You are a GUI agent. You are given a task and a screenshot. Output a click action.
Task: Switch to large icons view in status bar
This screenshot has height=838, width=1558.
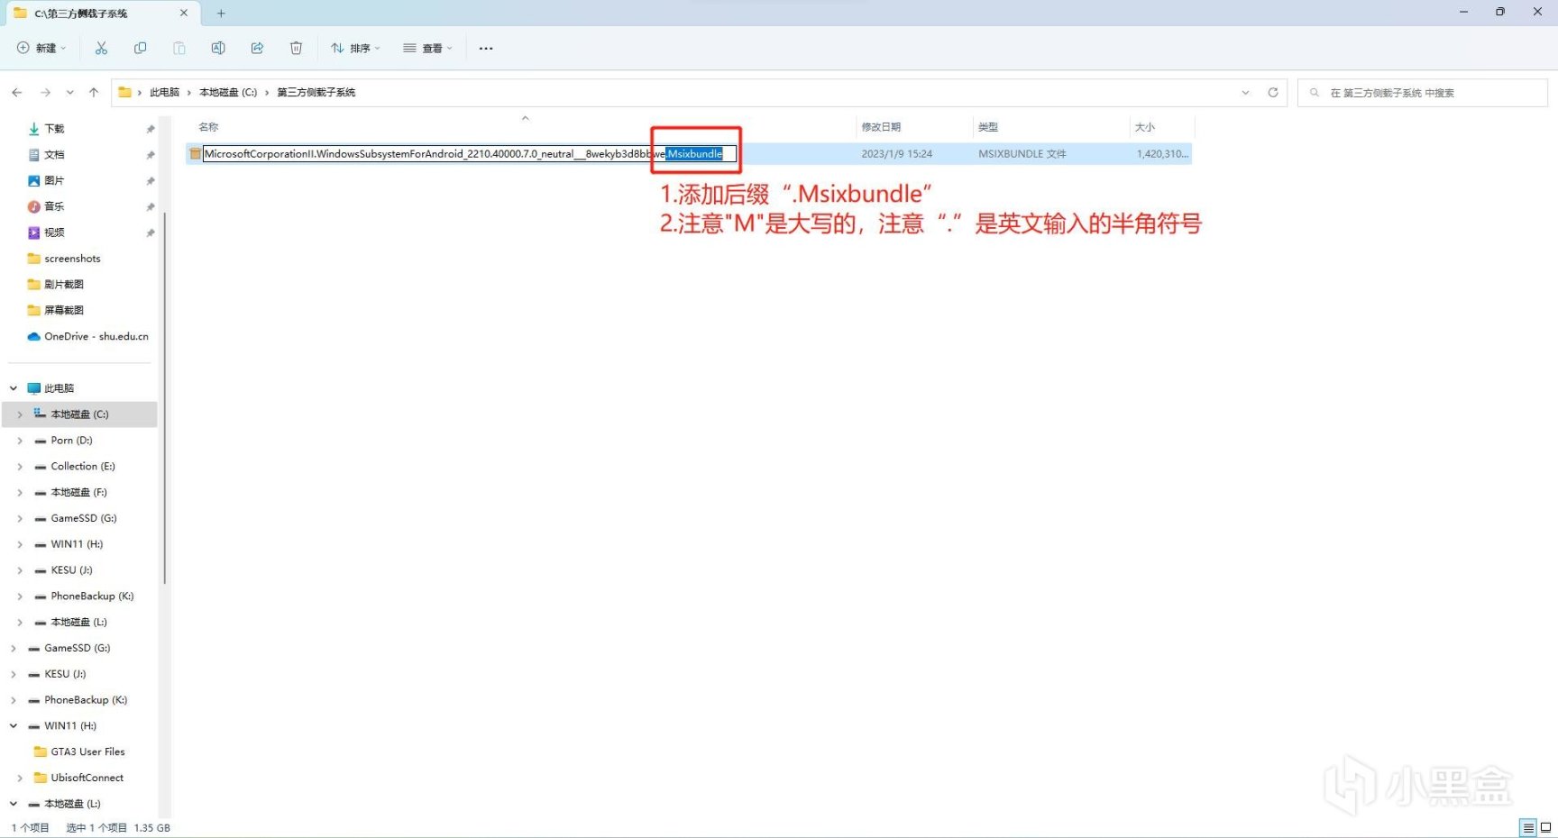[1545, 827]
